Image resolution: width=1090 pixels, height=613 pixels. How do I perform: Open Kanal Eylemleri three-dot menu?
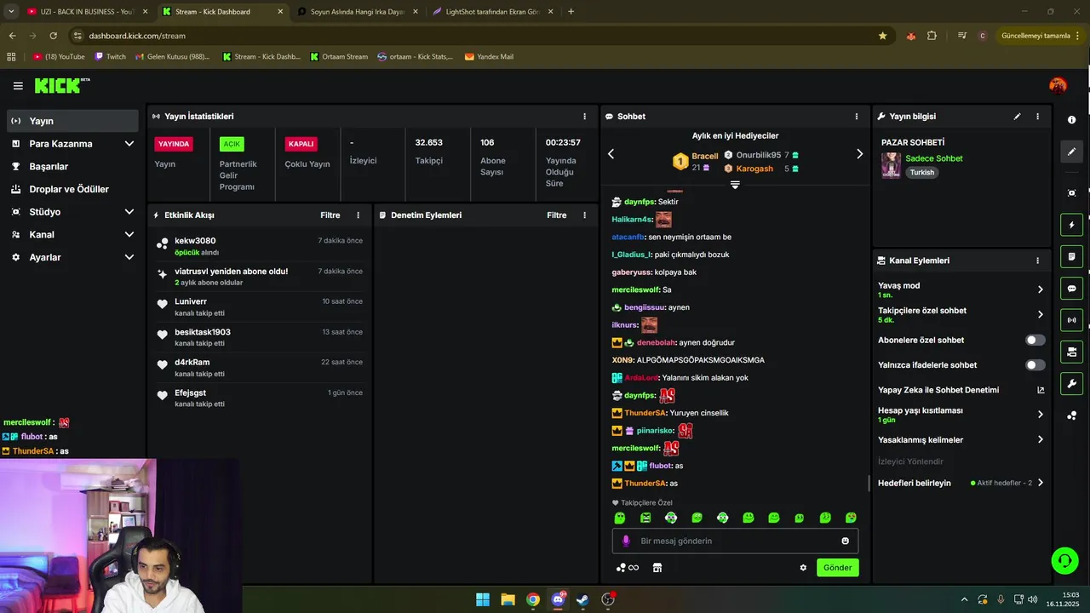(1037, 261)
